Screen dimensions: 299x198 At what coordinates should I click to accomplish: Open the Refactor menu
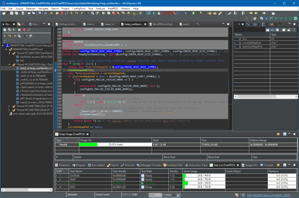pos(31,9)
